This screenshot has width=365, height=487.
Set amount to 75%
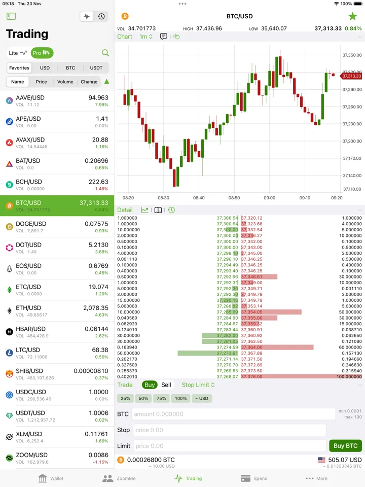(x=161, y=399)
